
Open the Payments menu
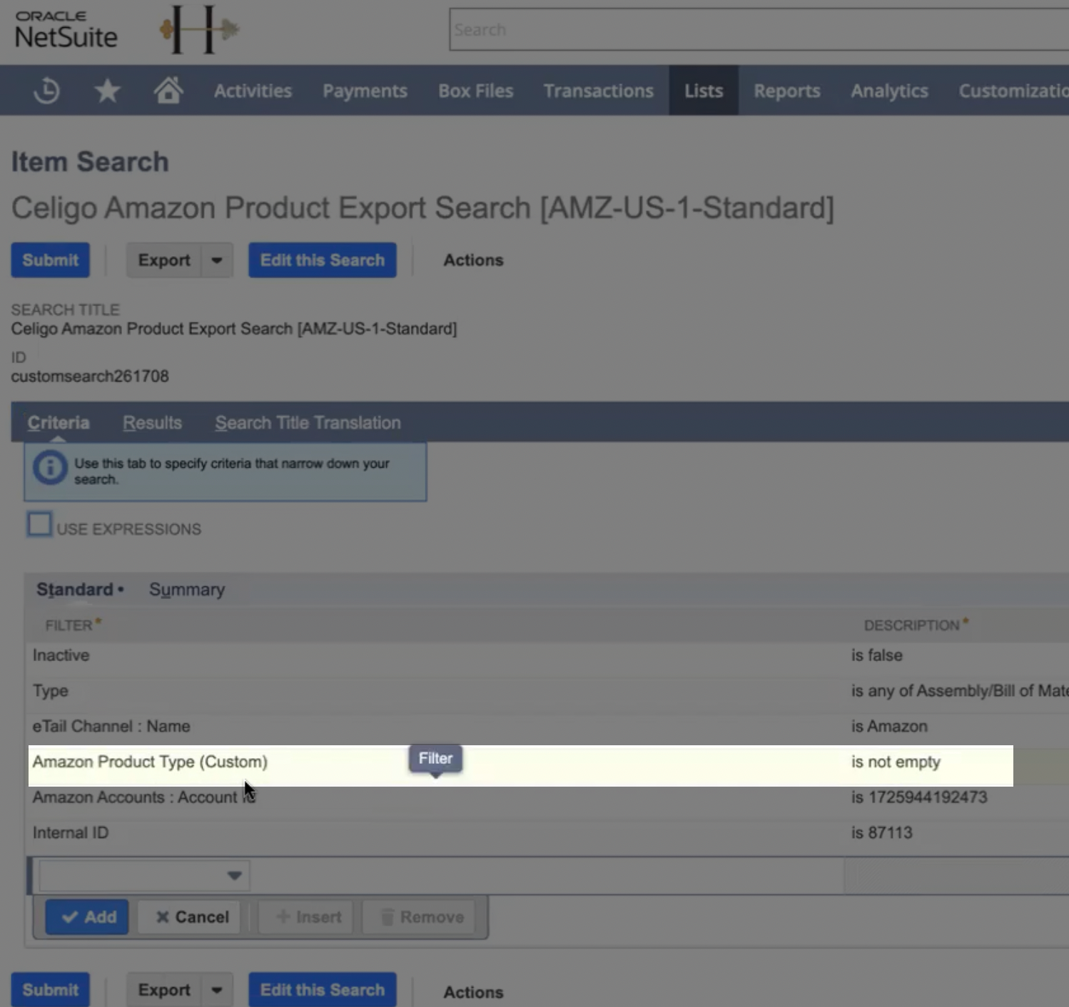click(x=365, y=91)
